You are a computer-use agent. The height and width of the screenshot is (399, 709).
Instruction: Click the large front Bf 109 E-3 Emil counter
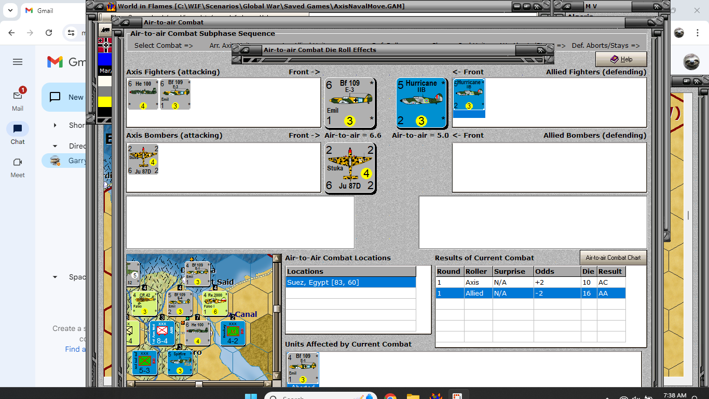coord(349,103)
